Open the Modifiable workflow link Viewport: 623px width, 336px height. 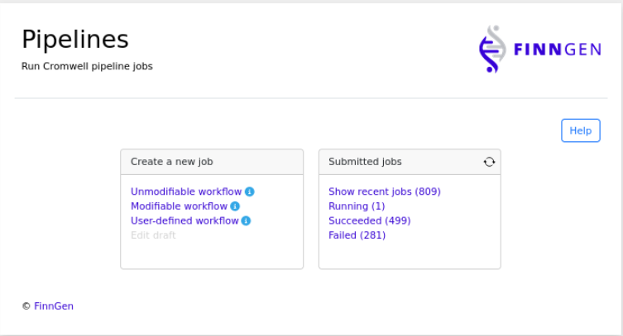179,206
